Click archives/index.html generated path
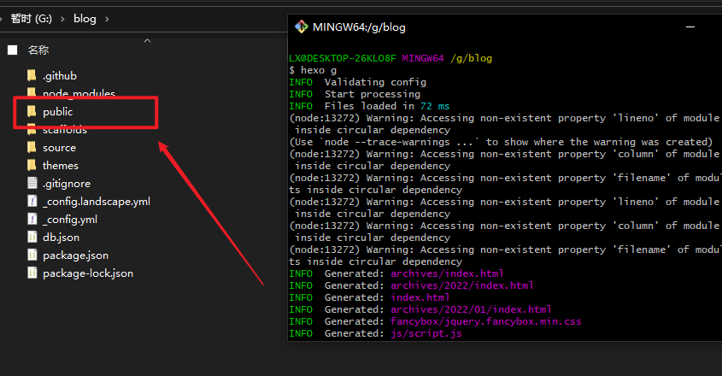This screenshot has width=722, height=376. 447,273
